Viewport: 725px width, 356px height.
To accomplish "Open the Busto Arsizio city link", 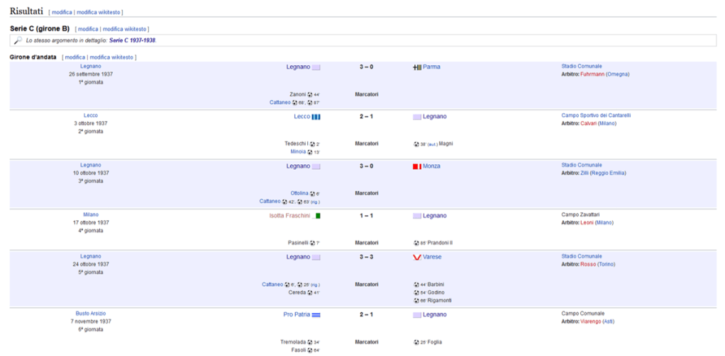I will coord(91,314).
